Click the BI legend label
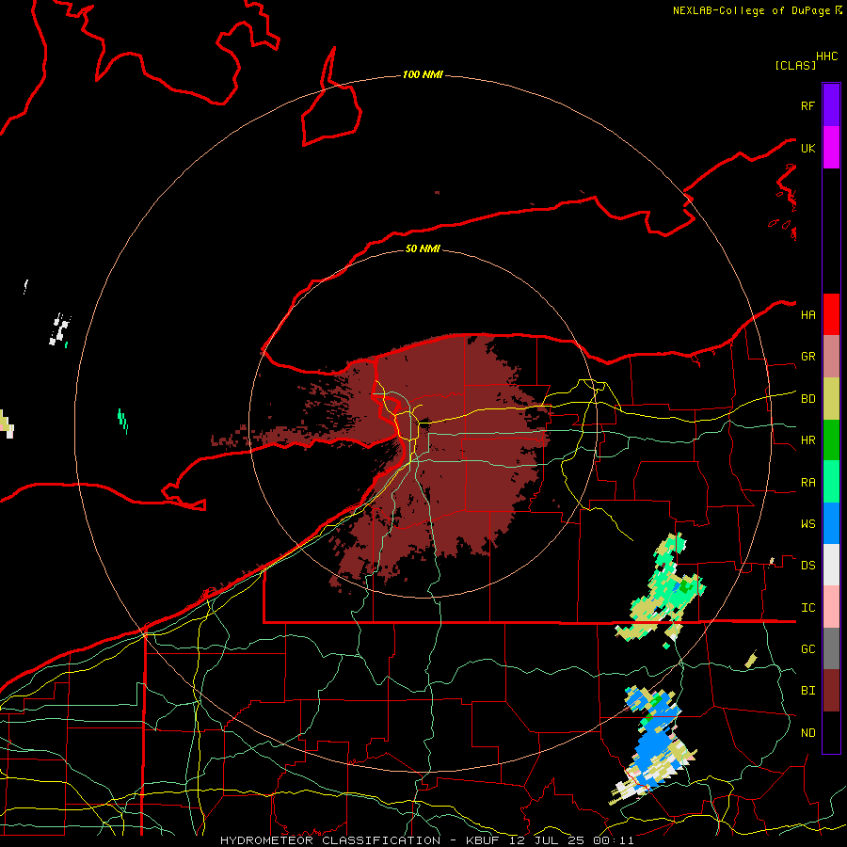This screenshot has height=847, width=847. pyautogui.click(x=807, y=691)
